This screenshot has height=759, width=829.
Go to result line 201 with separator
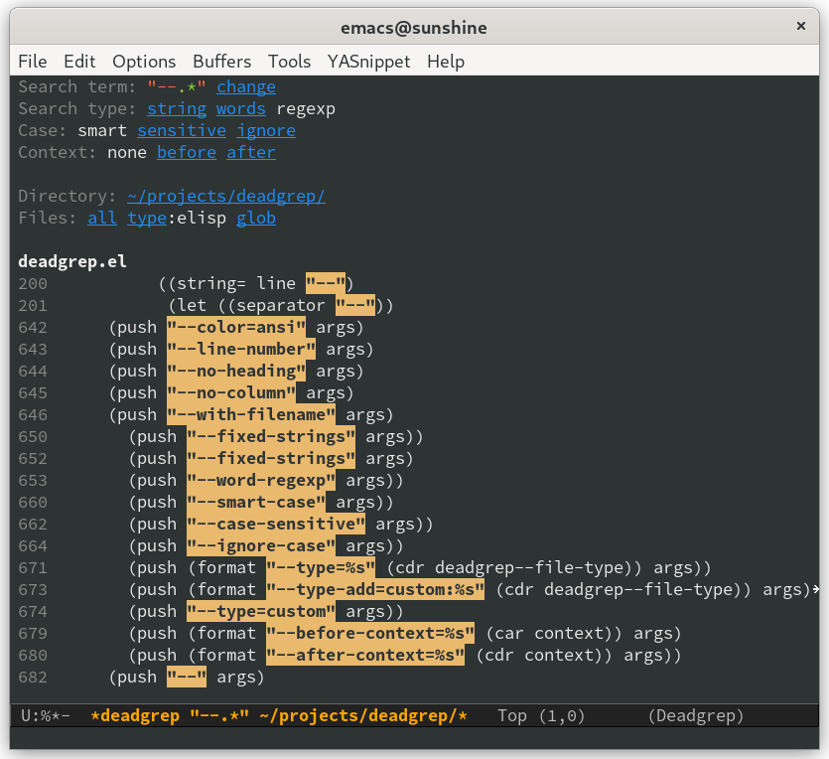pos(206,305)
